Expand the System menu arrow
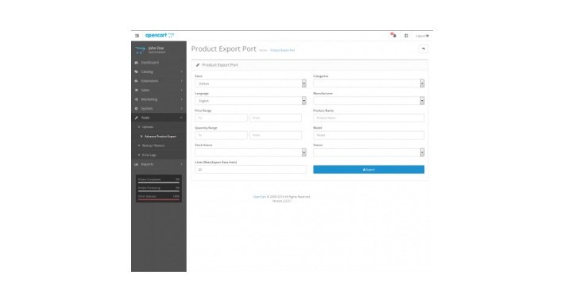564x302 pixels. [181, 108]
